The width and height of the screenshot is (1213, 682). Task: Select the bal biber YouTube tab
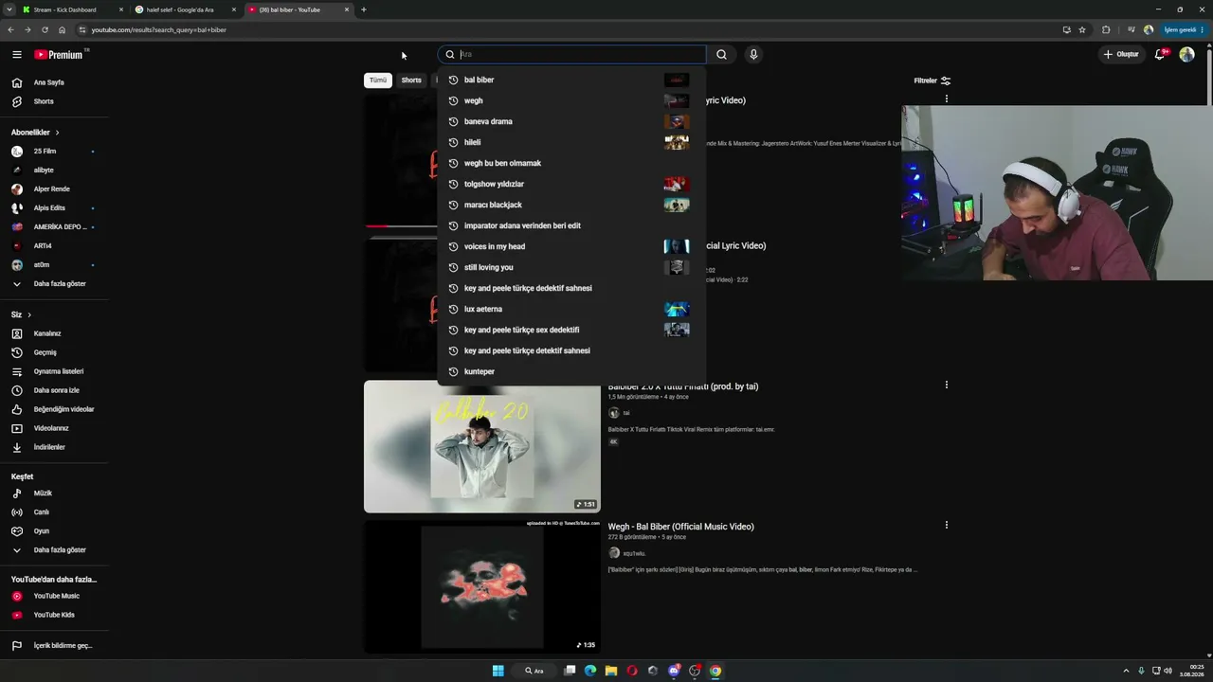tap(298, 9)
